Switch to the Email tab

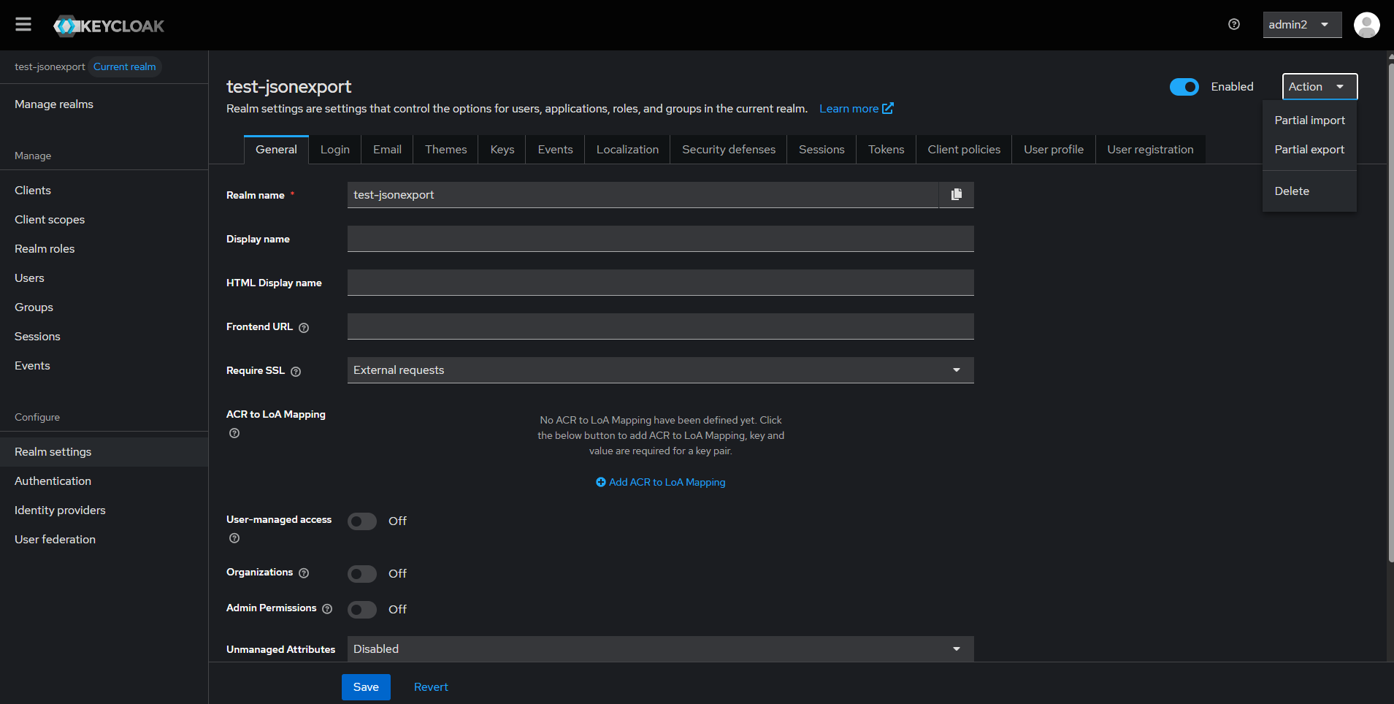coord(387,150)
